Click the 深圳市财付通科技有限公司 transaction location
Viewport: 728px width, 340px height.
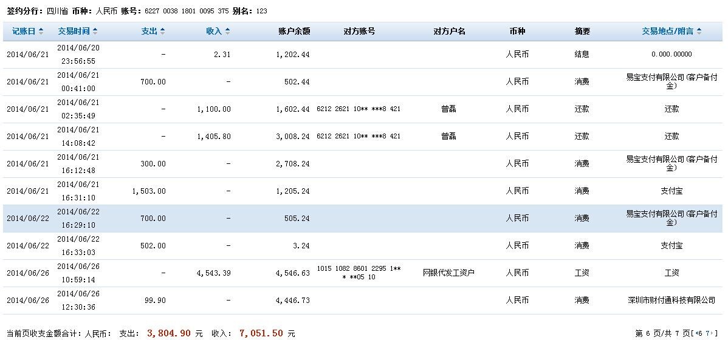[671, 301]
